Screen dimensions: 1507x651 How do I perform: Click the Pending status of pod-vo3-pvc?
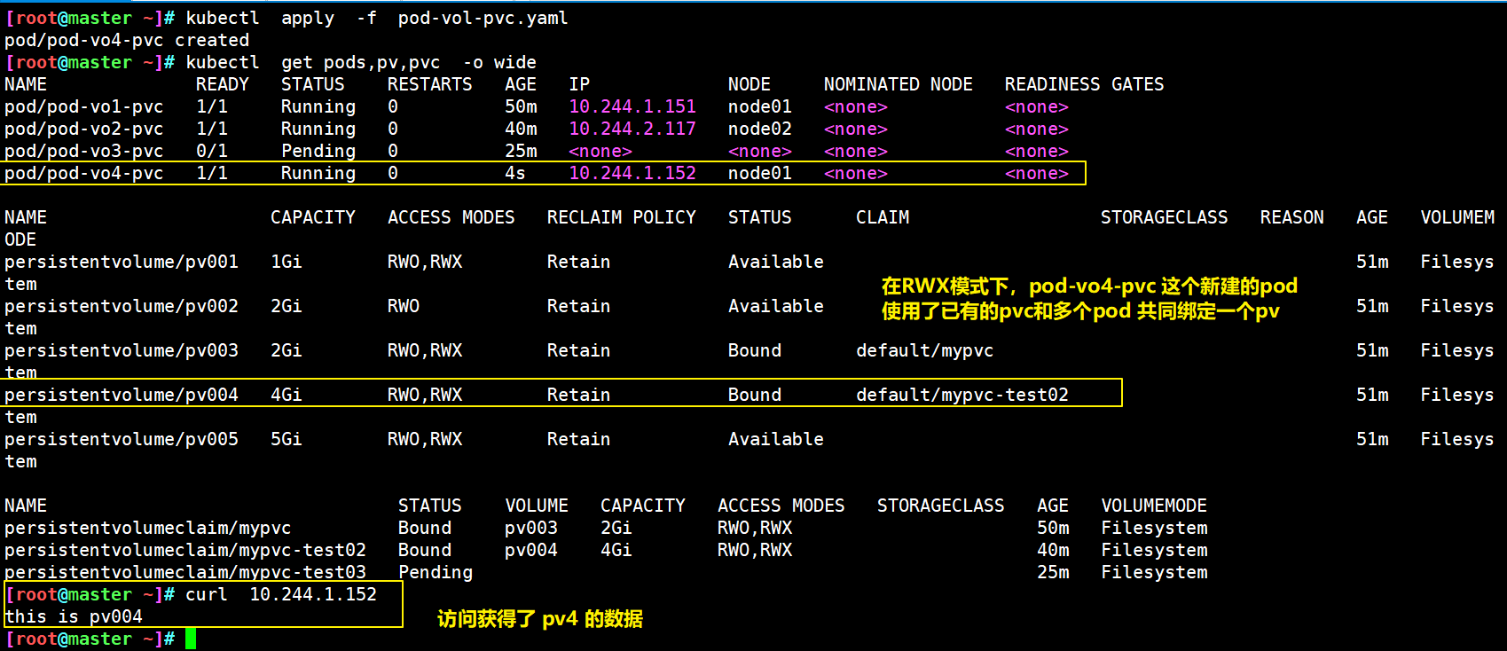click(x=318, y=151)
